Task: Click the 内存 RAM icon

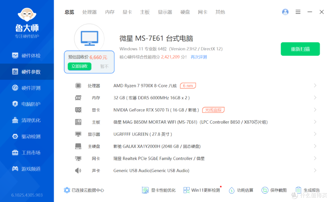Action: tap(78, 98)
